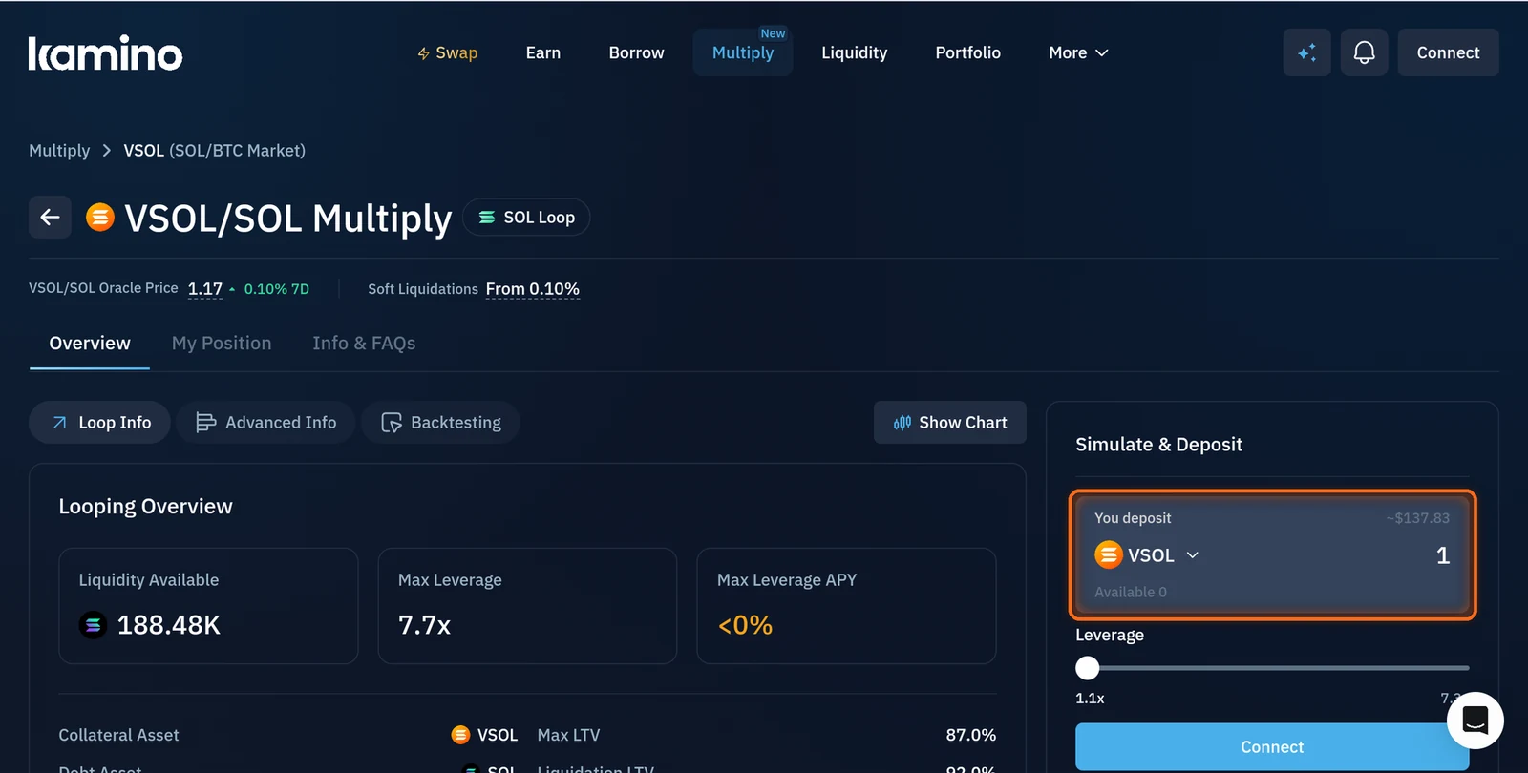Screen dimensions: 1528x773
Task: Click the 188.48K liquidity value
Action: point(168,625)
